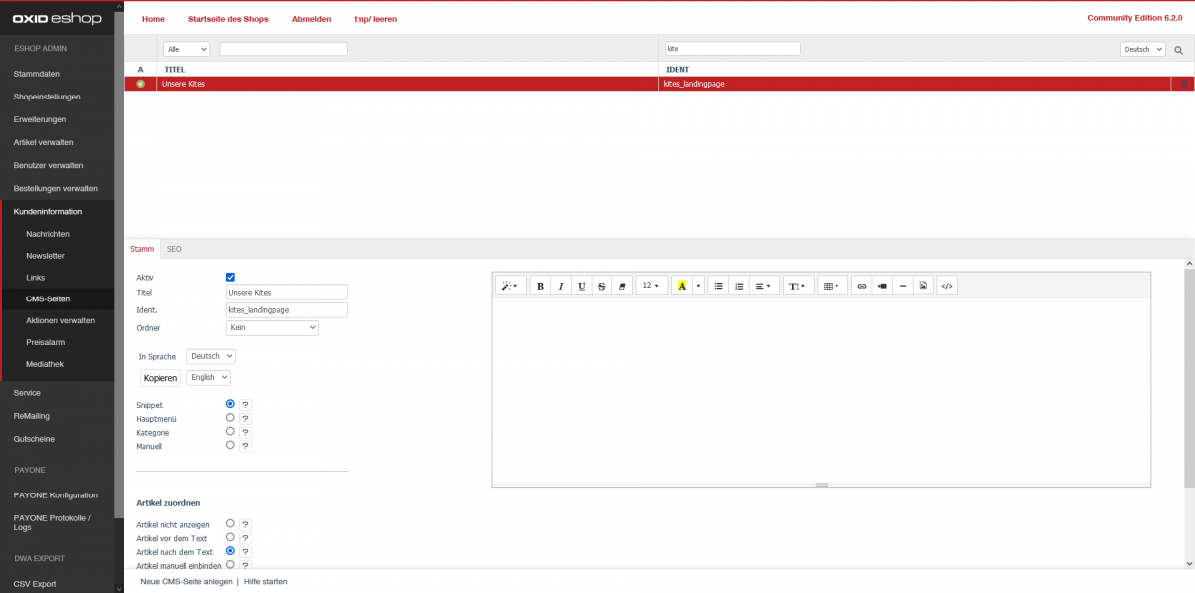
Task: Open In Sprache Deutsch dropdown
Action: 211,356
